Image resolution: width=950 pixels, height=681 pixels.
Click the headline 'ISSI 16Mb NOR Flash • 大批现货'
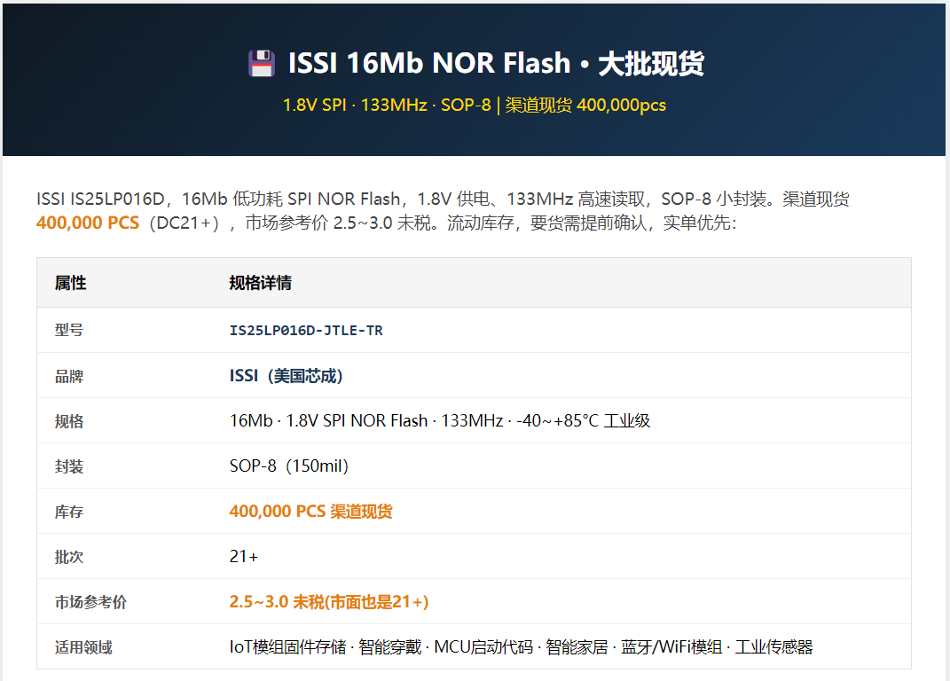click(x=496, y=64)
